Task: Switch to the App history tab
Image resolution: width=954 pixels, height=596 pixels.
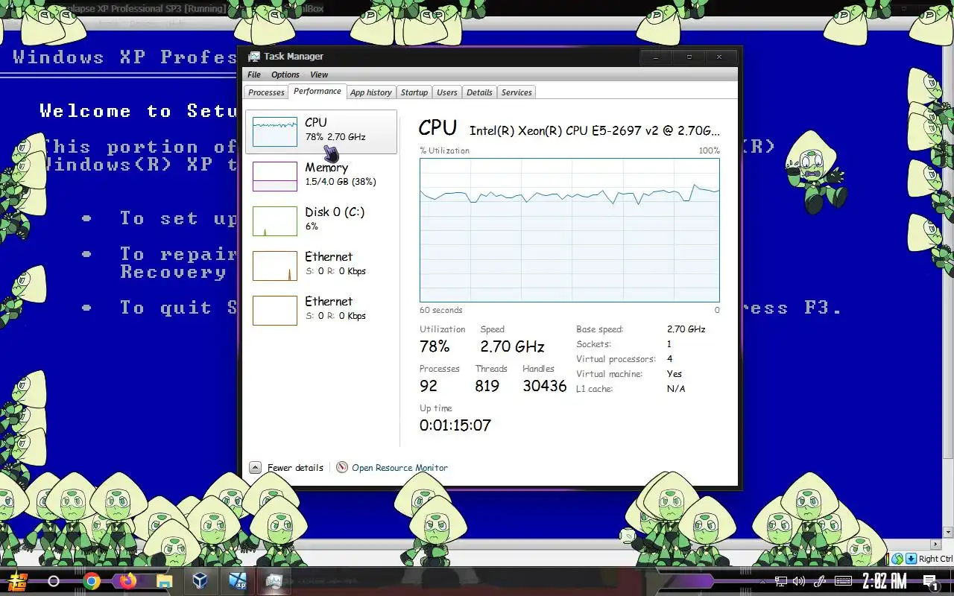Action: coord(371,92)
